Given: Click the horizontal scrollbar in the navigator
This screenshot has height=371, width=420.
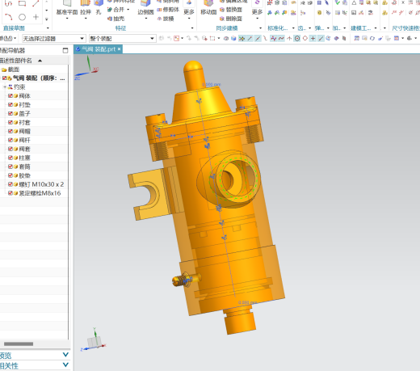Looking at the screenshot, I should coord(19,344).
